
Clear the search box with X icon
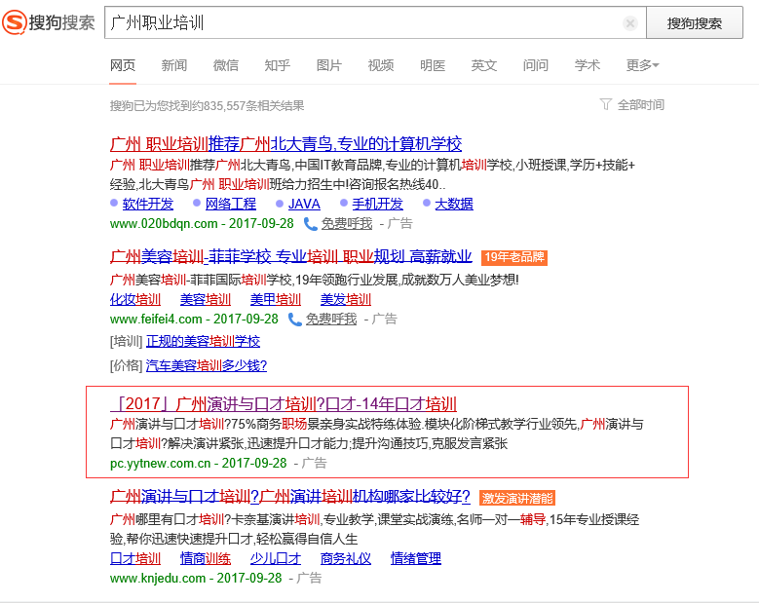point(630,23)
